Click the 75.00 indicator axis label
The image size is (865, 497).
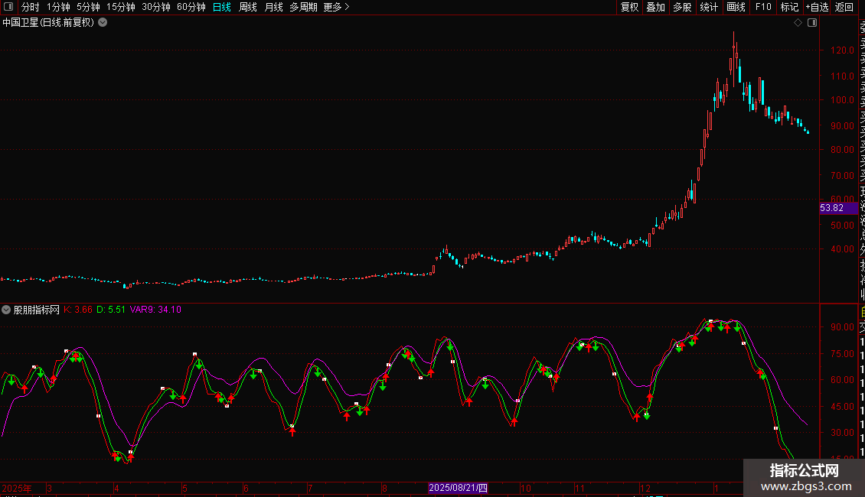click(x=842, y=354)
